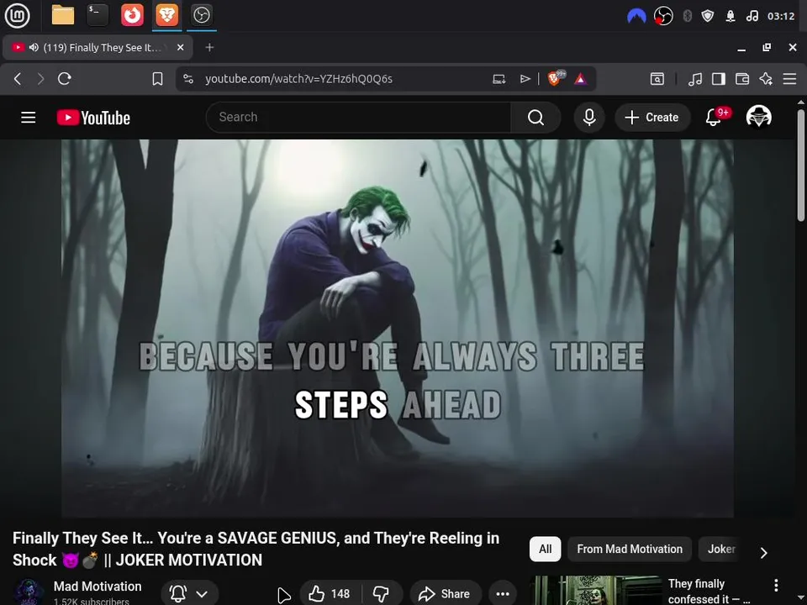Open Brave Rewards triangle icon
This screenshot has width=807, height=605.
(x=581, y=79)
